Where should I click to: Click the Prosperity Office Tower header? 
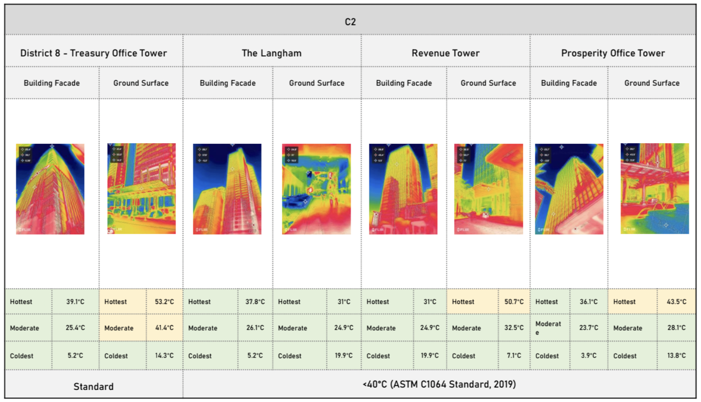pyautogui.click(x=613, y=53)
